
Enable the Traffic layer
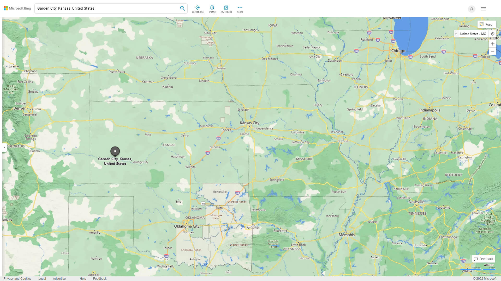212,9
